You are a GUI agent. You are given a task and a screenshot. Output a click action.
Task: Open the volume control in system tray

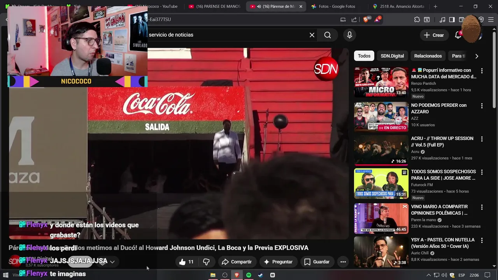coord(444,275)
